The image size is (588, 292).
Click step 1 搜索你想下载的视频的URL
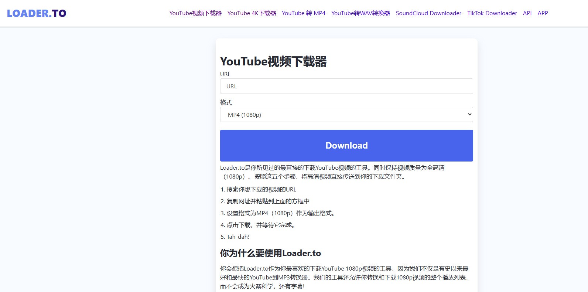tap(261, 190)
